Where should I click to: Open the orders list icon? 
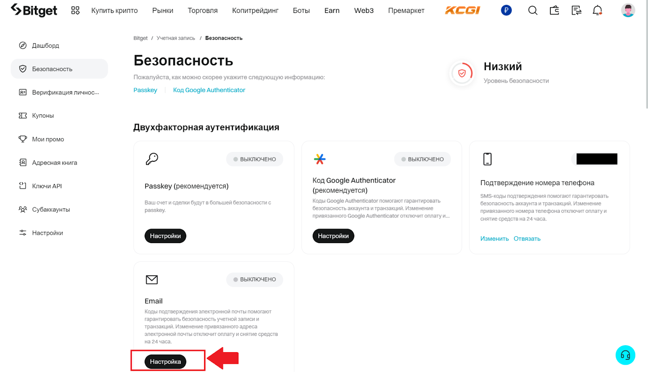[576, 11]
